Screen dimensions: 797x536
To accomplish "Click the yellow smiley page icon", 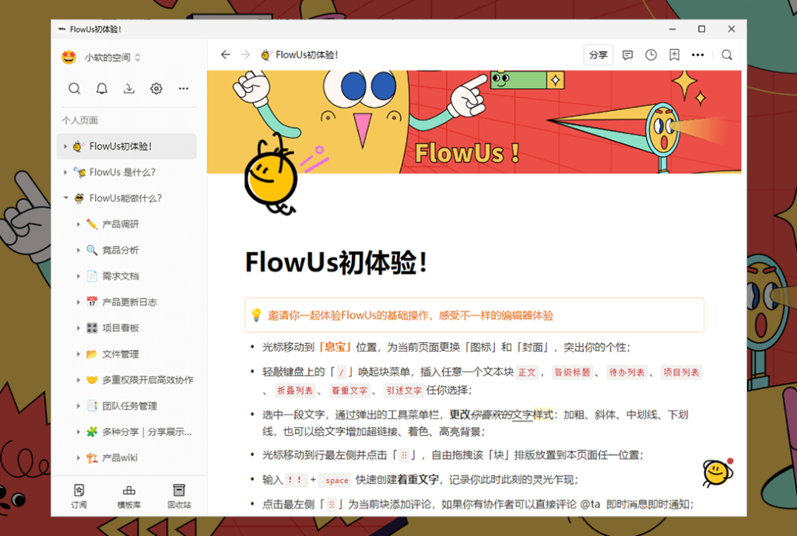I will [x=271, y=175].
